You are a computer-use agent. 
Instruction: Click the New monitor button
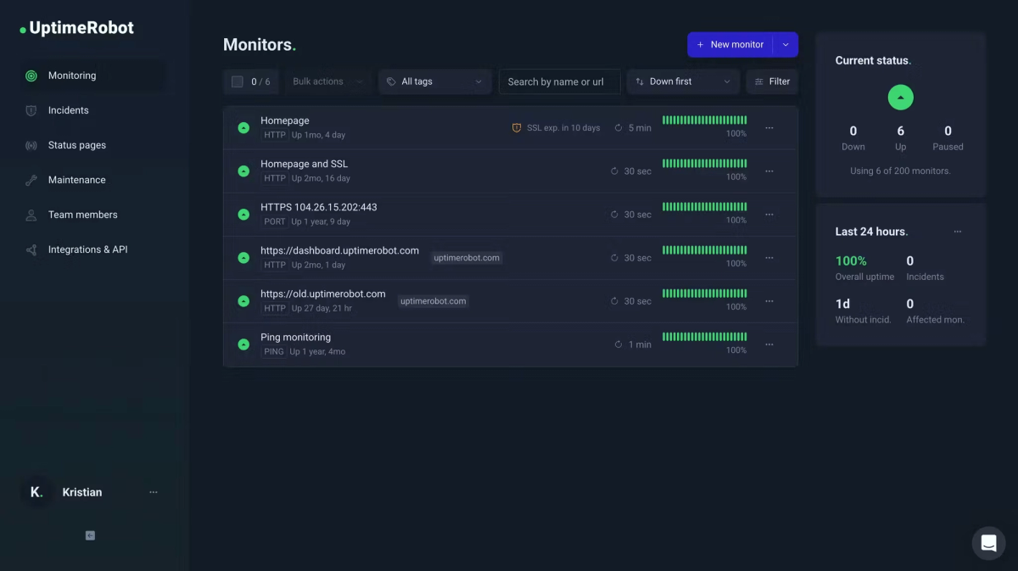tap(730, 44)
